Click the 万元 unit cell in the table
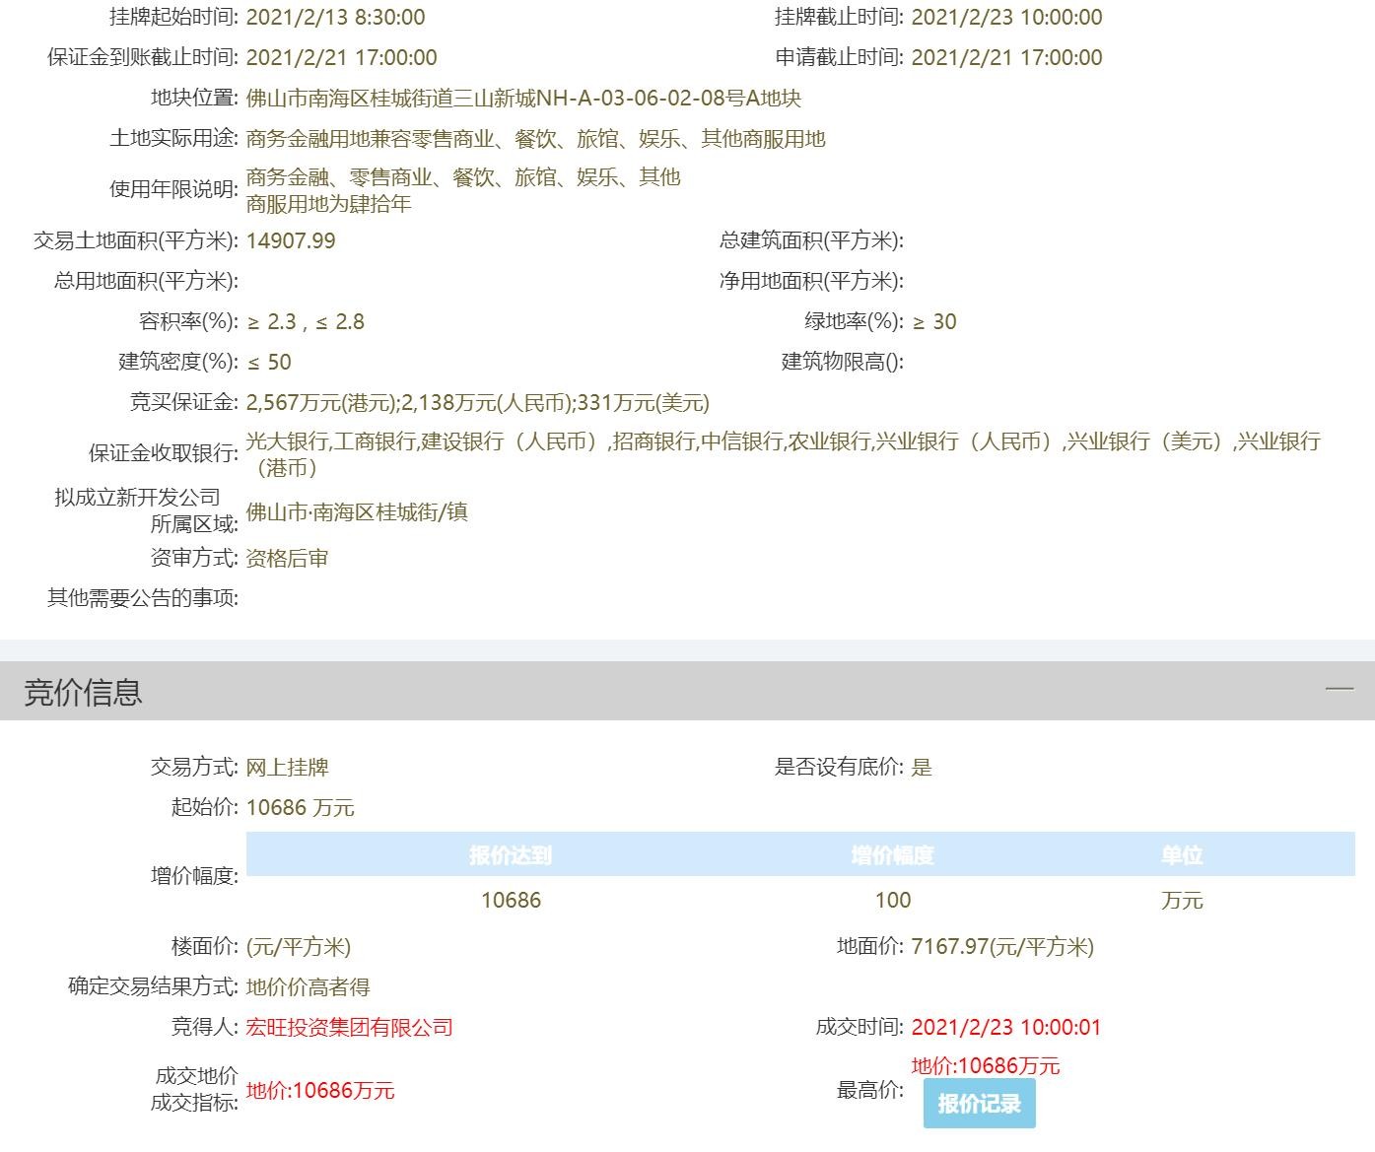Screen dimensions: 1375x1152 tap(1181, 901)
